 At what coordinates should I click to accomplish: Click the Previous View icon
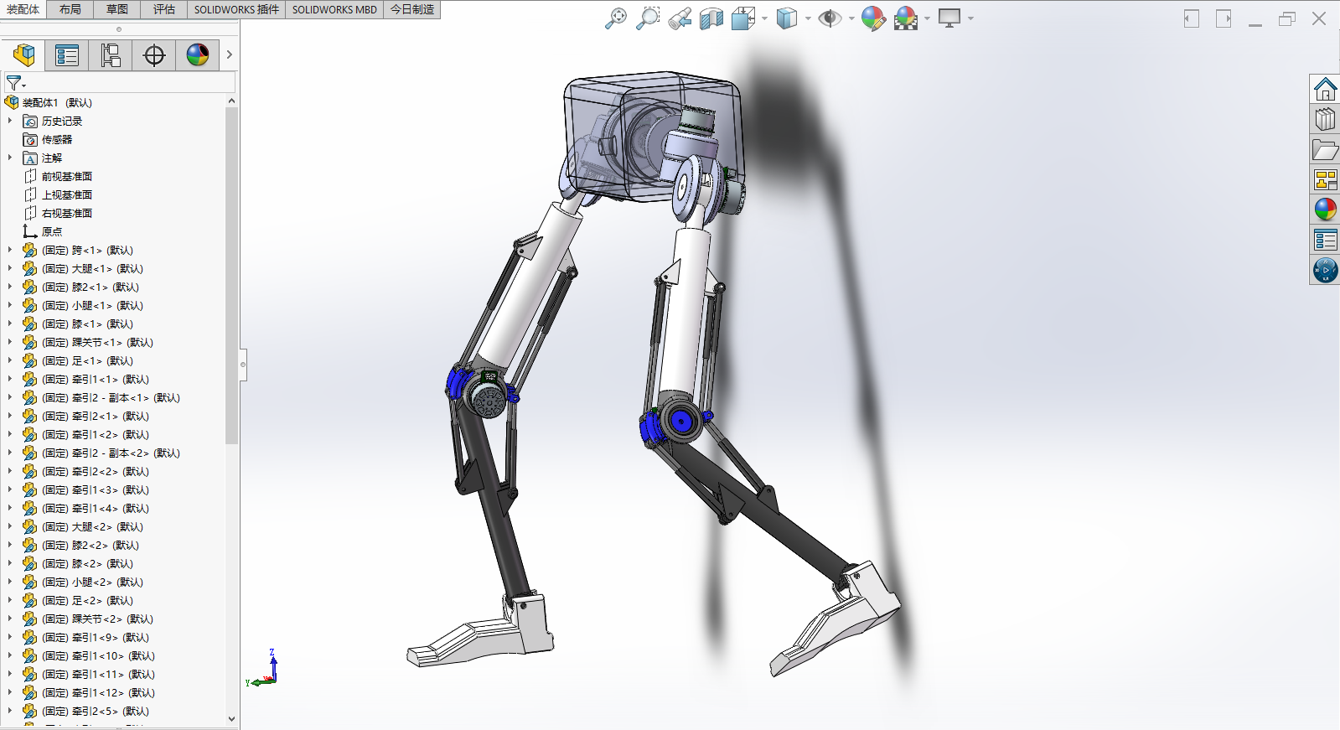[680, 18]
